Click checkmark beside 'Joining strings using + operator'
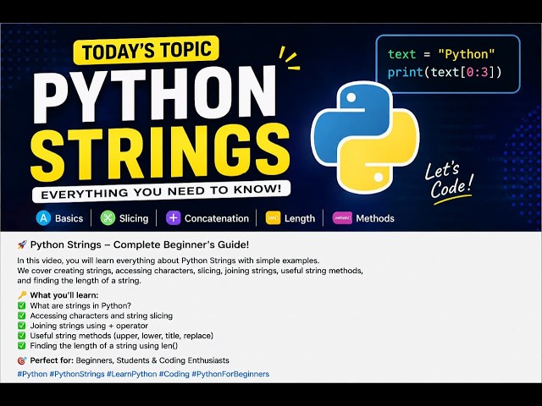The width and height of the screenshot is (542, 406). click(22, 326)
